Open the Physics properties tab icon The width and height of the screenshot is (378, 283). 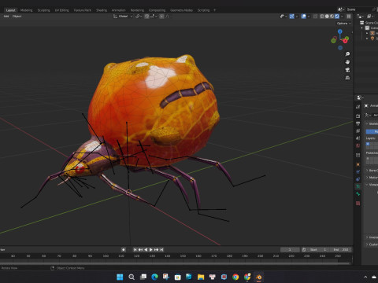click(358, 172)
